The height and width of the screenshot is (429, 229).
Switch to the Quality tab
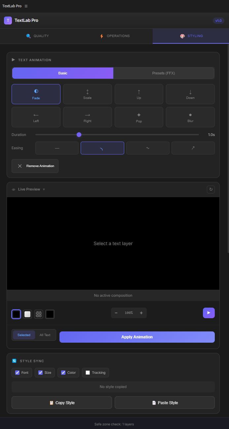click(x=38, y=36)
